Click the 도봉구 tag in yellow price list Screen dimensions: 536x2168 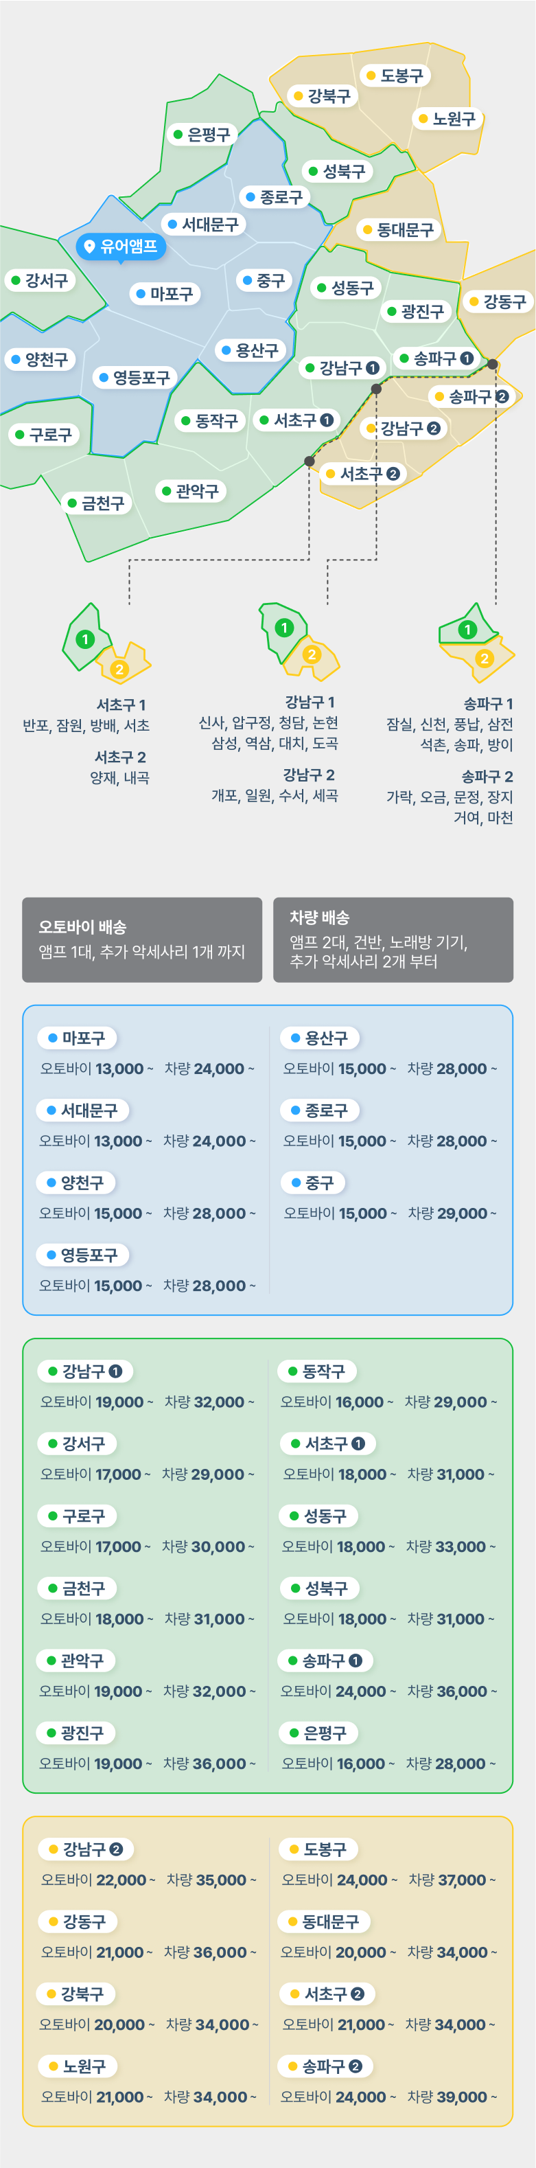[x=317, y=1849]
